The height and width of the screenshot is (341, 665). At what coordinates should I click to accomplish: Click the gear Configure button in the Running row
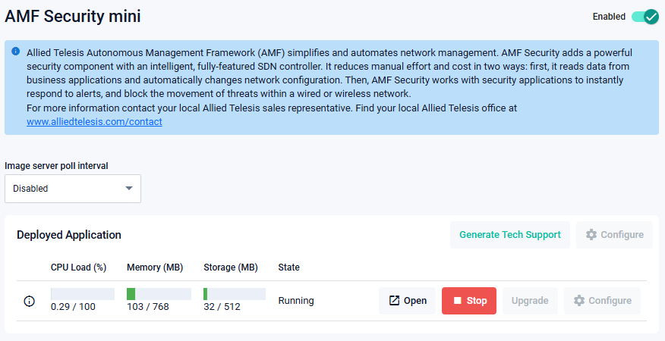coord(603,301)
